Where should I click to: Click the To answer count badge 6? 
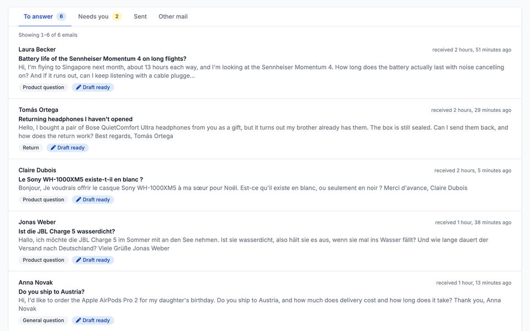(61, 17)
